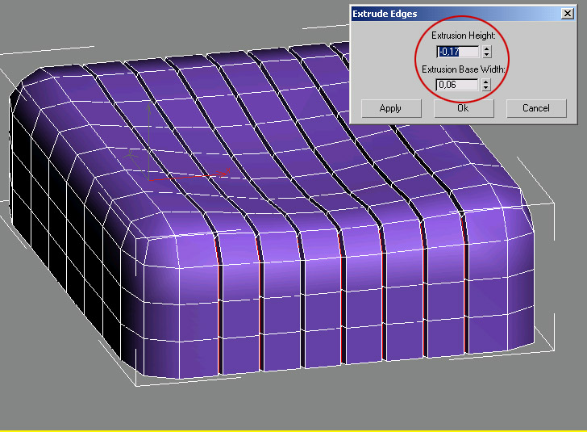Confirm extrusion with the Ok button
This screenshot has width=587, height=432.
pyautogui.click(x=464, y=108)
